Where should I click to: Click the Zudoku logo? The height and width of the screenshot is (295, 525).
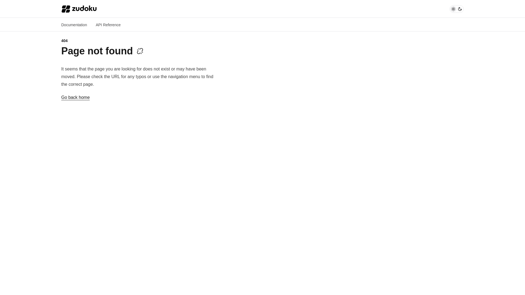(x=79, y=9)
